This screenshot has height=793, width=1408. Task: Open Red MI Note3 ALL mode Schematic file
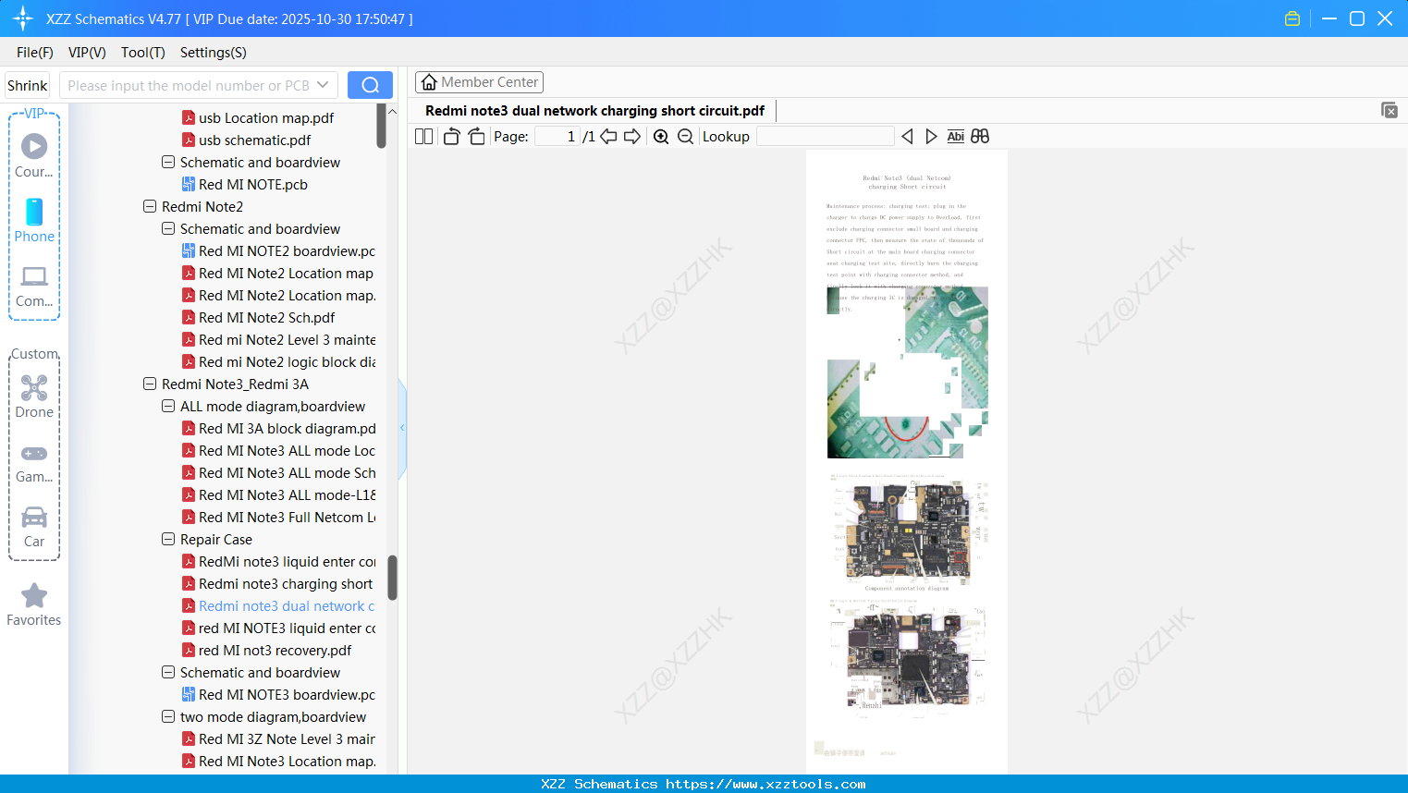[x=287, y=472]
